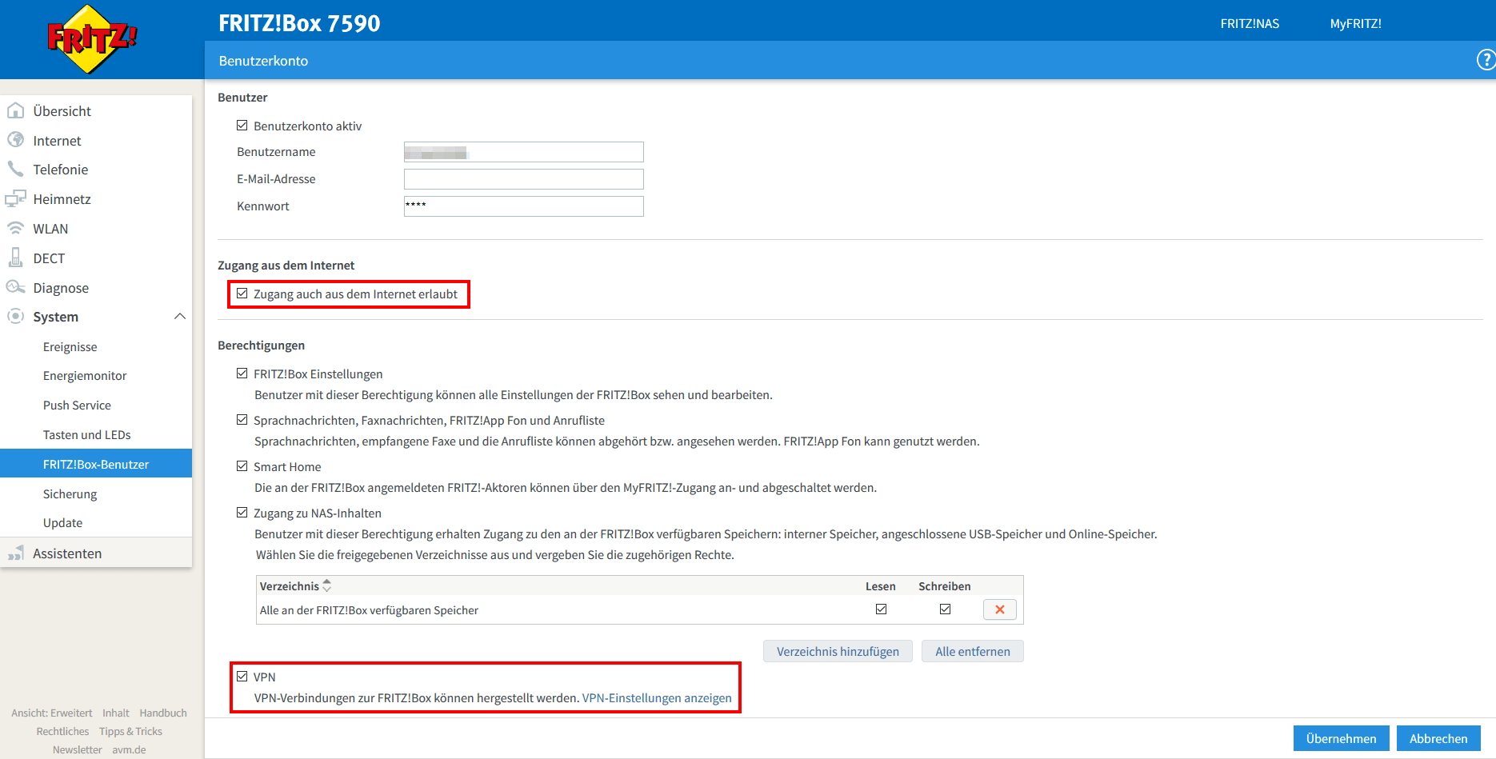Sort by the Verzeichnis column arrows
Image resolution: width=1496 pixels, height=759 pixels.
tap(326, 585)
